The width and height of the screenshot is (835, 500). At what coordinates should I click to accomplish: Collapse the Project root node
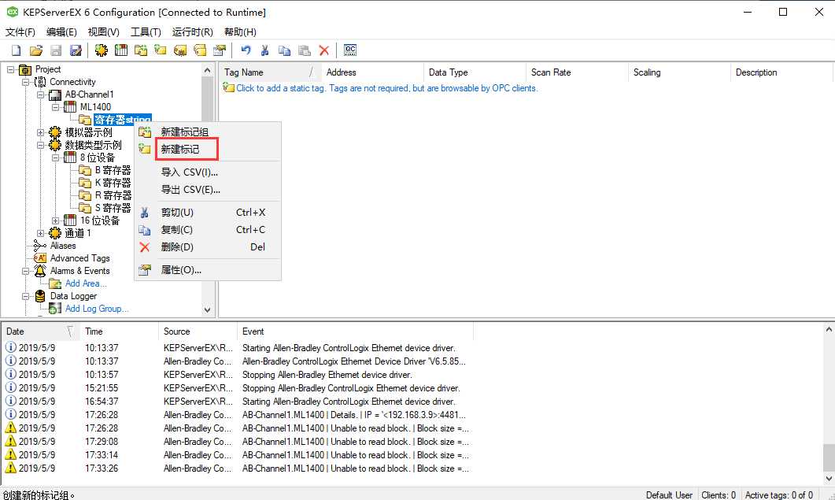click(11, 69)
